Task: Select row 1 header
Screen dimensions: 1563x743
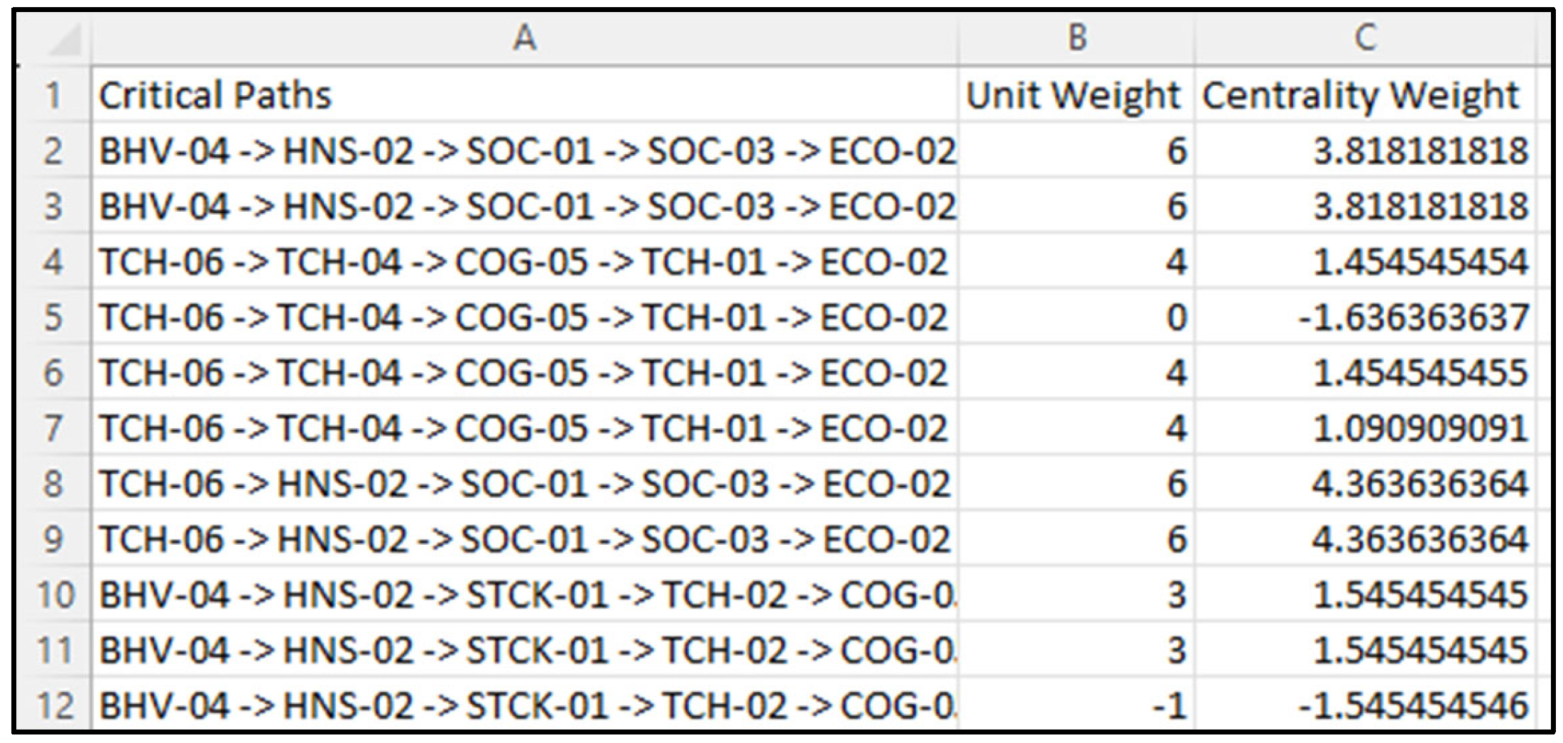Action: [53, 95]
